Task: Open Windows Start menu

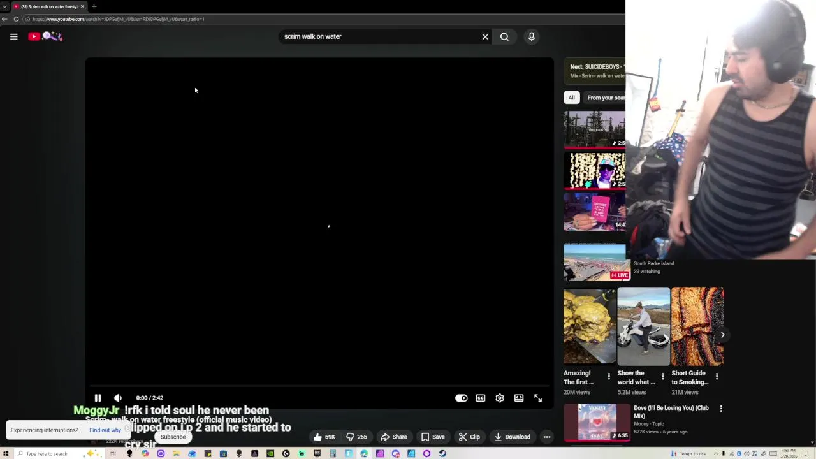Action: click(6, 453)
